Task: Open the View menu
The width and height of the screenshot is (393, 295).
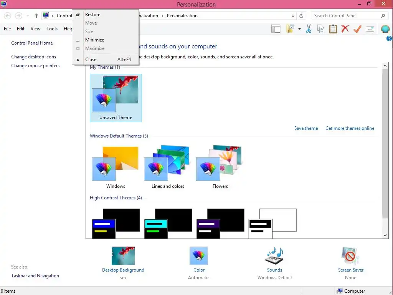Action: (x=35, y=29)
